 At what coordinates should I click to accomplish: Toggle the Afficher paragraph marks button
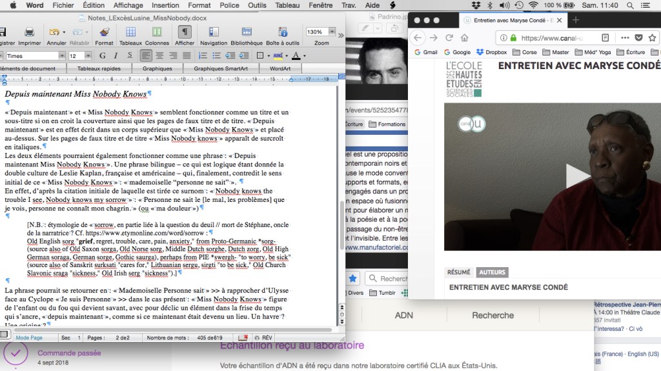tap(185, 32)
